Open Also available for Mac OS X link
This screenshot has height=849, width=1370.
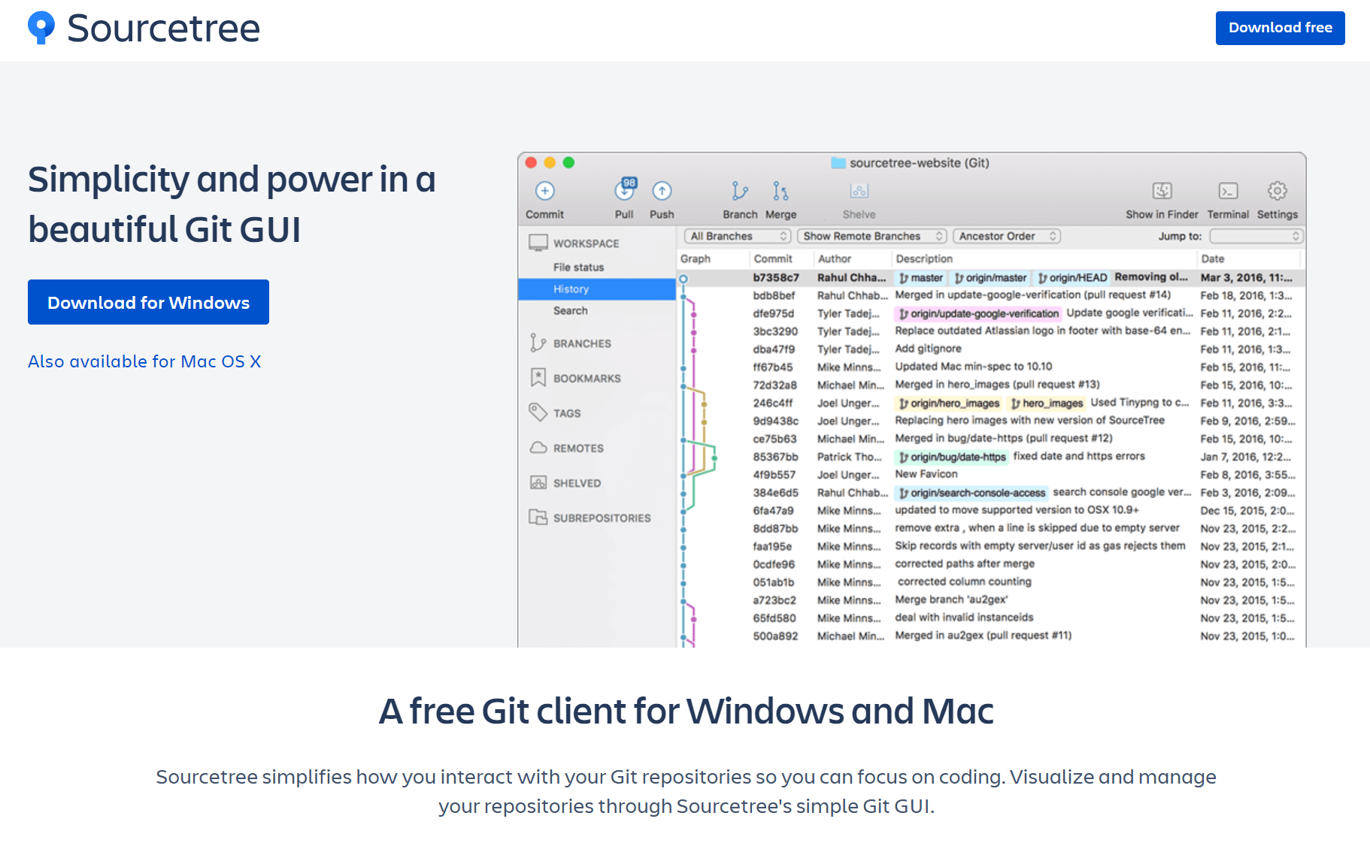click(144, 361)
